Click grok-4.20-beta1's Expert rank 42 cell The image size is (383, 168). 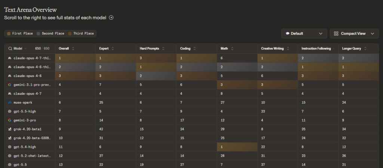coord(116,129)
